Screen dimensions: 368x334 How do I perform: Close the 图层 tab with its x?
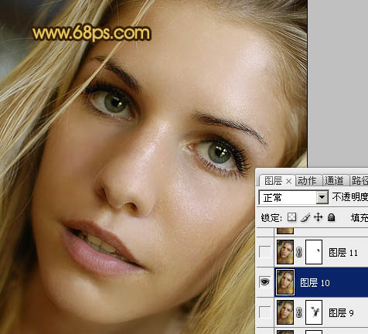[288, 182]
